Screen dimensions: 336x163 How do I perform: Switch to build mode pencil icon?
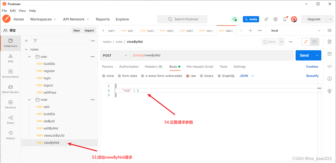point(306,42)
